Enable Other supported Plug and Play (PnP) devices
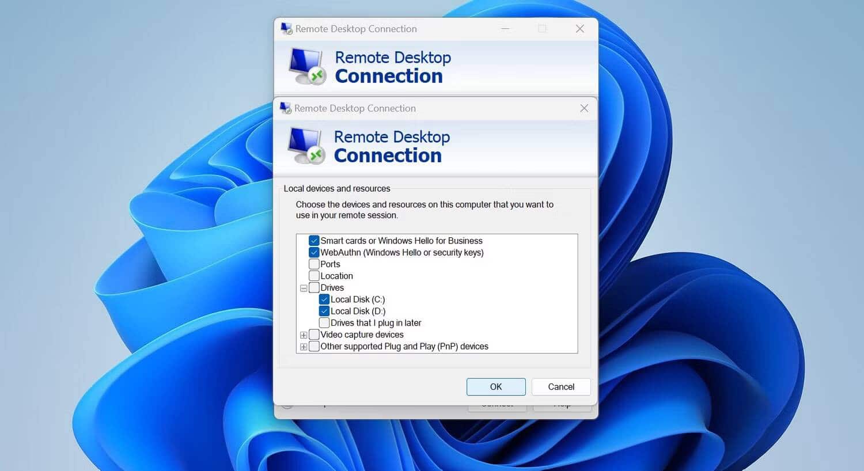Viewport: 864px width, 471px height. tap(314, 346)
